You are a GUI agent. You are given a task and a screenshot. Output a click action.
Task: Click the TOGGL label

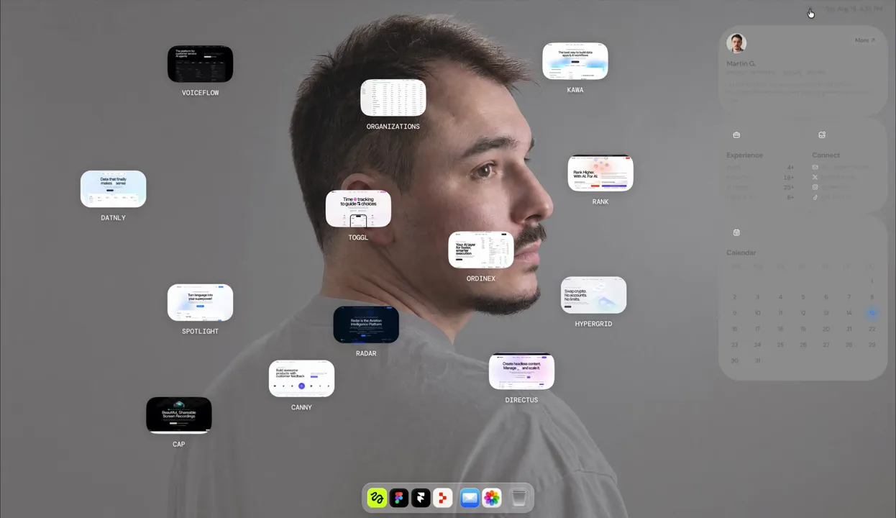[358, 237]
